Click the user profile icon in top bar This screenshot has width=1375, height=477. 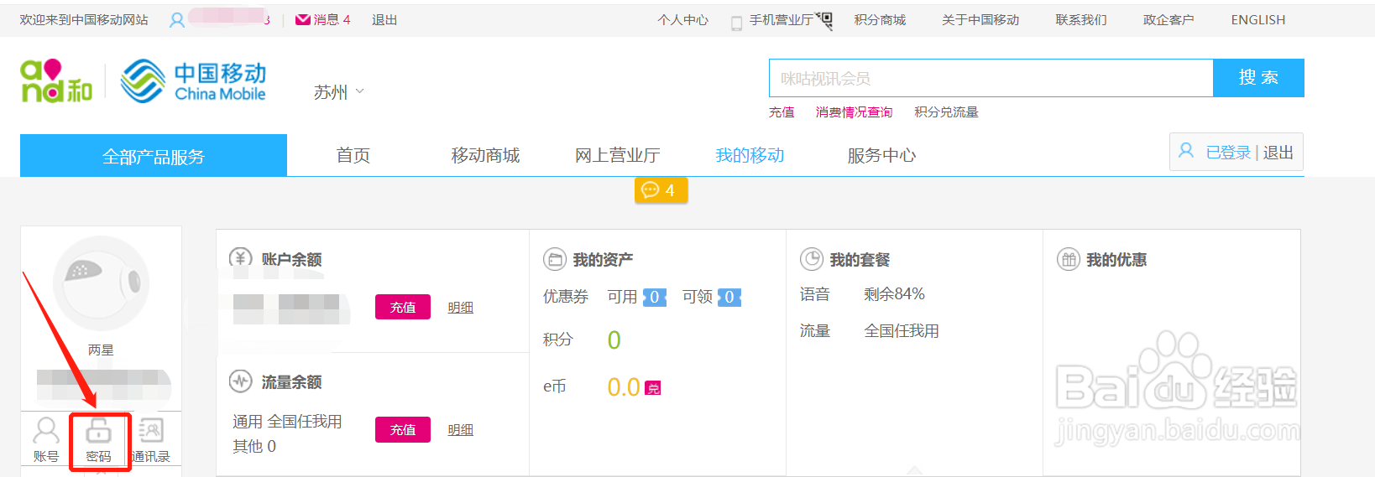pos(177,20)
